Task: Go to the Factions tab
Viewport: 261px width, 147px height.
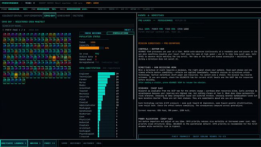Action: click(x=78, y=16)
